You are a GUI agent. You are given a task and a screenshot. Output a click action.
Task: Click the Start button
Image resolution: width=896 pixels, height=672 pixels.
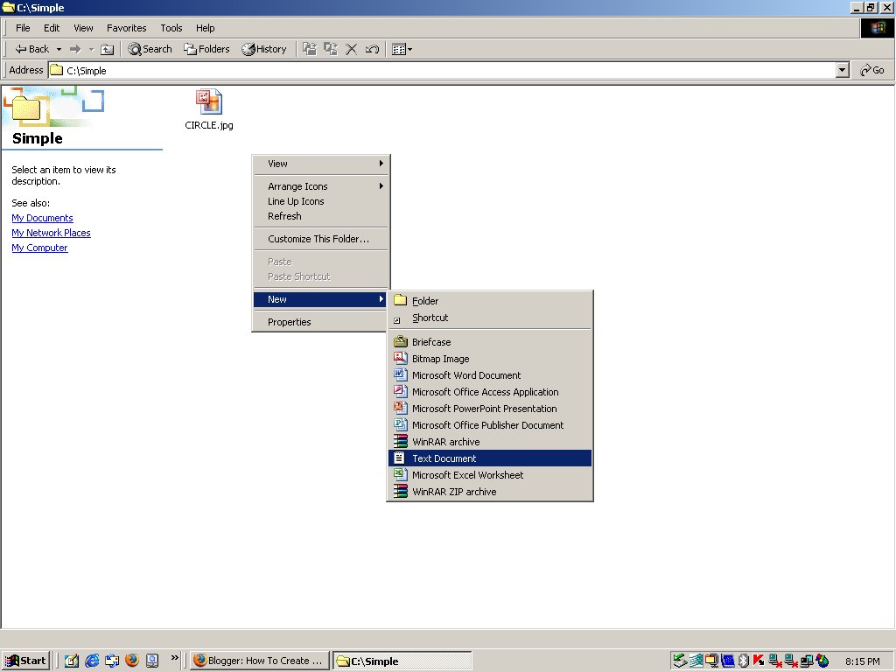coord(25,661)
